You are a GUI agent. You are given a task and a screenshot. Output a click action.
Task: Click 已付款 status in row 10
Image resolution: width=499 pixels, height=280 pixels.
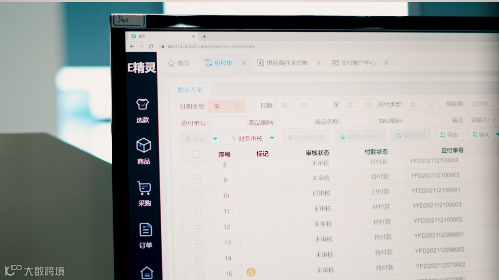(381, 191)
